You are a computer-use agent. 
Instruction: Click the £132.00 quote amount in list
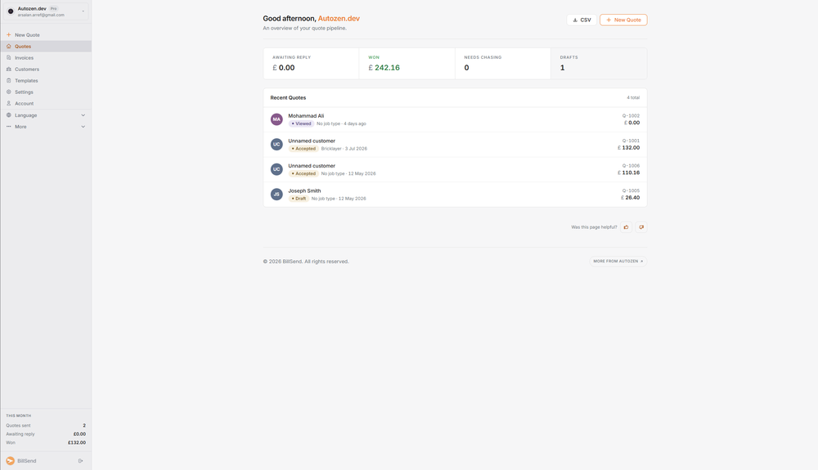point(628,147)
